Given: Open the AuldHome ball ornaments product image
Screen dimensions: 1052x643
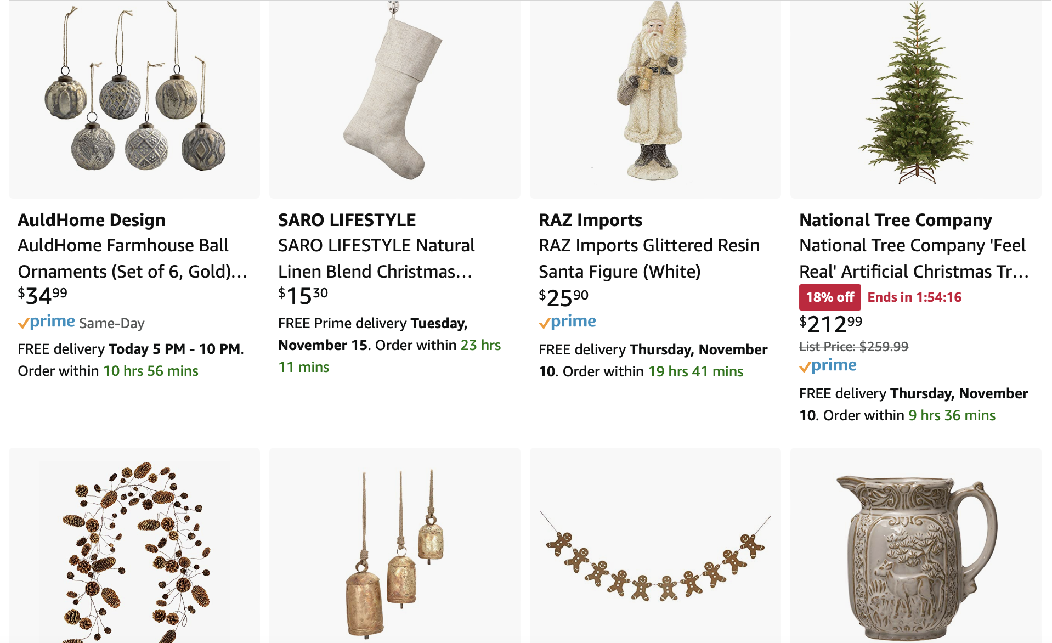Looking at the screenshot, I should 134,99.
